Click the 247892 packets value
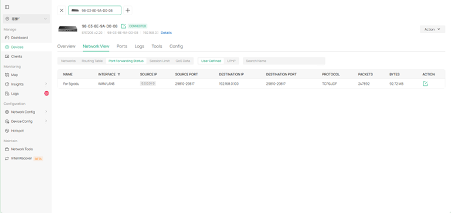Screen dimensions: 451x213 point(364,84)
